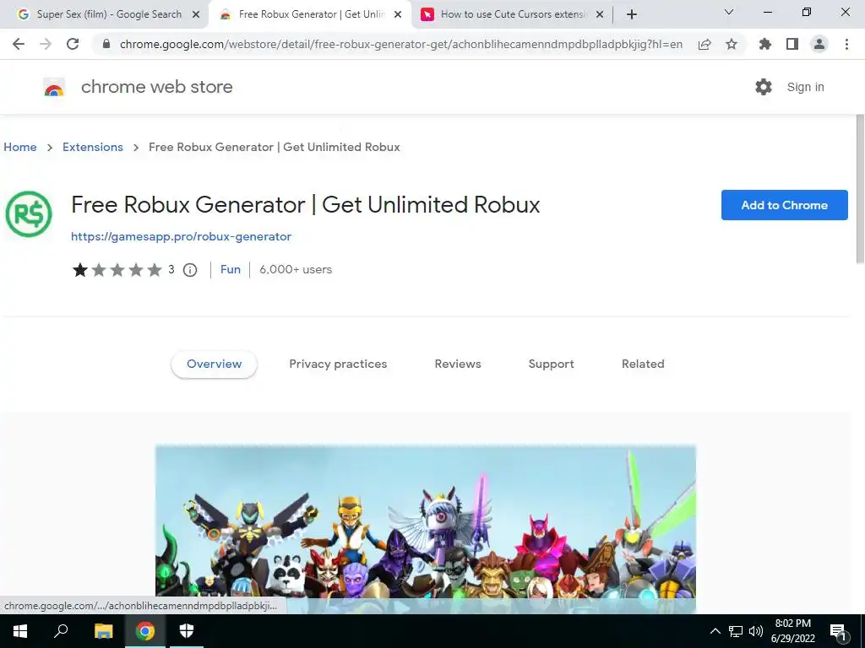The image size is (865, 648).
Task: Click the browser forward arrow
Action: [x=46, y=44]
